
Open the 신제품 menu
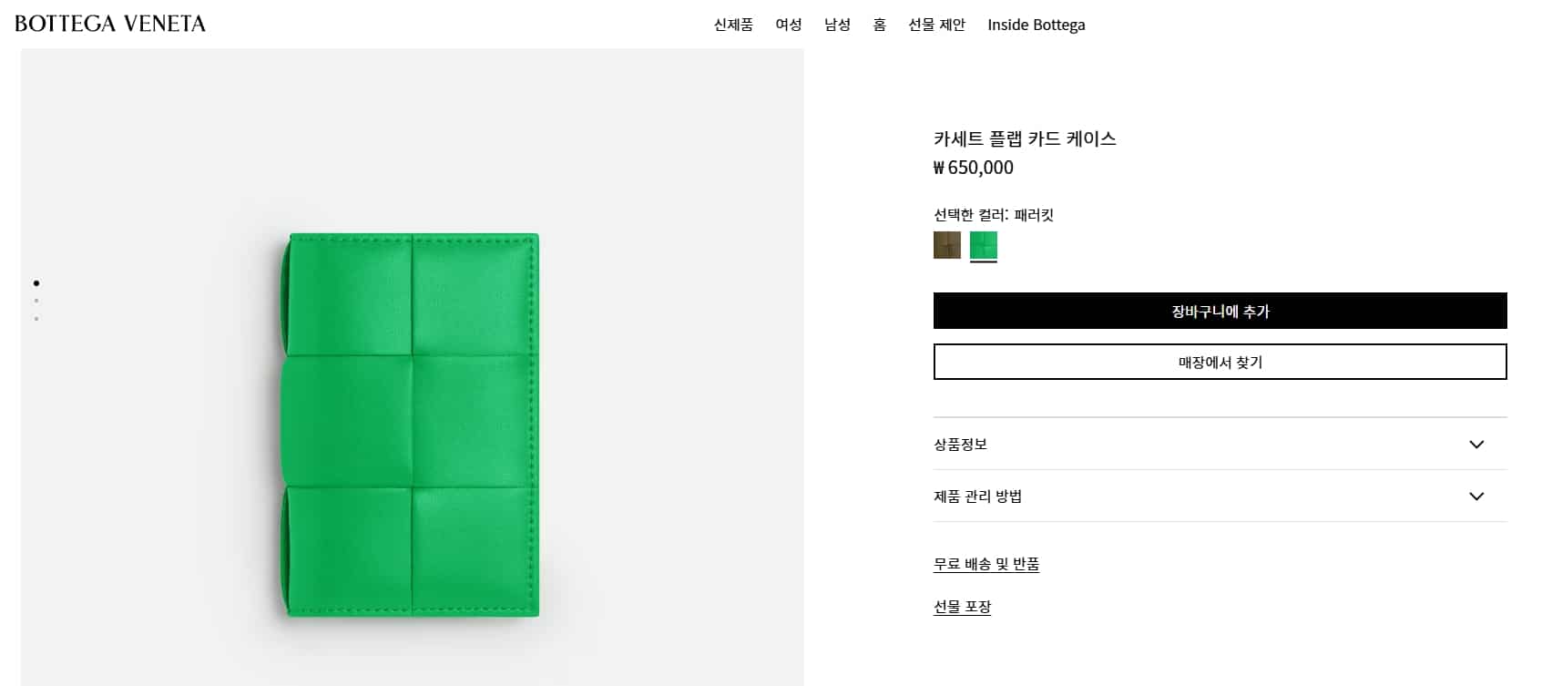733,25
